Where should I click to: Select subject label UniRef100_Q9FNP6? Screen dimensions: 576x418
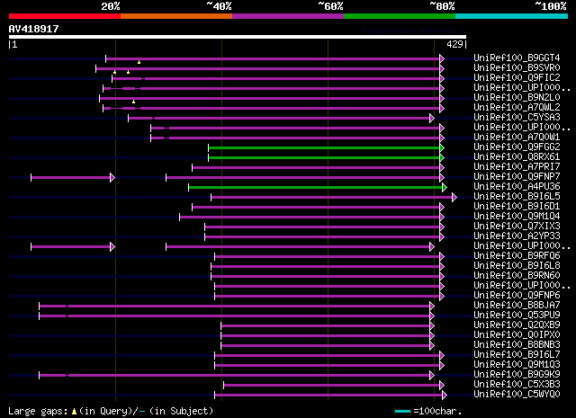pyautogui.click(x=517, y=296)
